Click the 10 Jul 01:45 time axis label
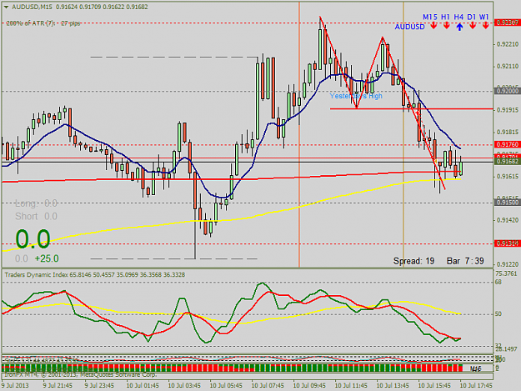This screenshot has width=521, height=391. click(143, 386)
